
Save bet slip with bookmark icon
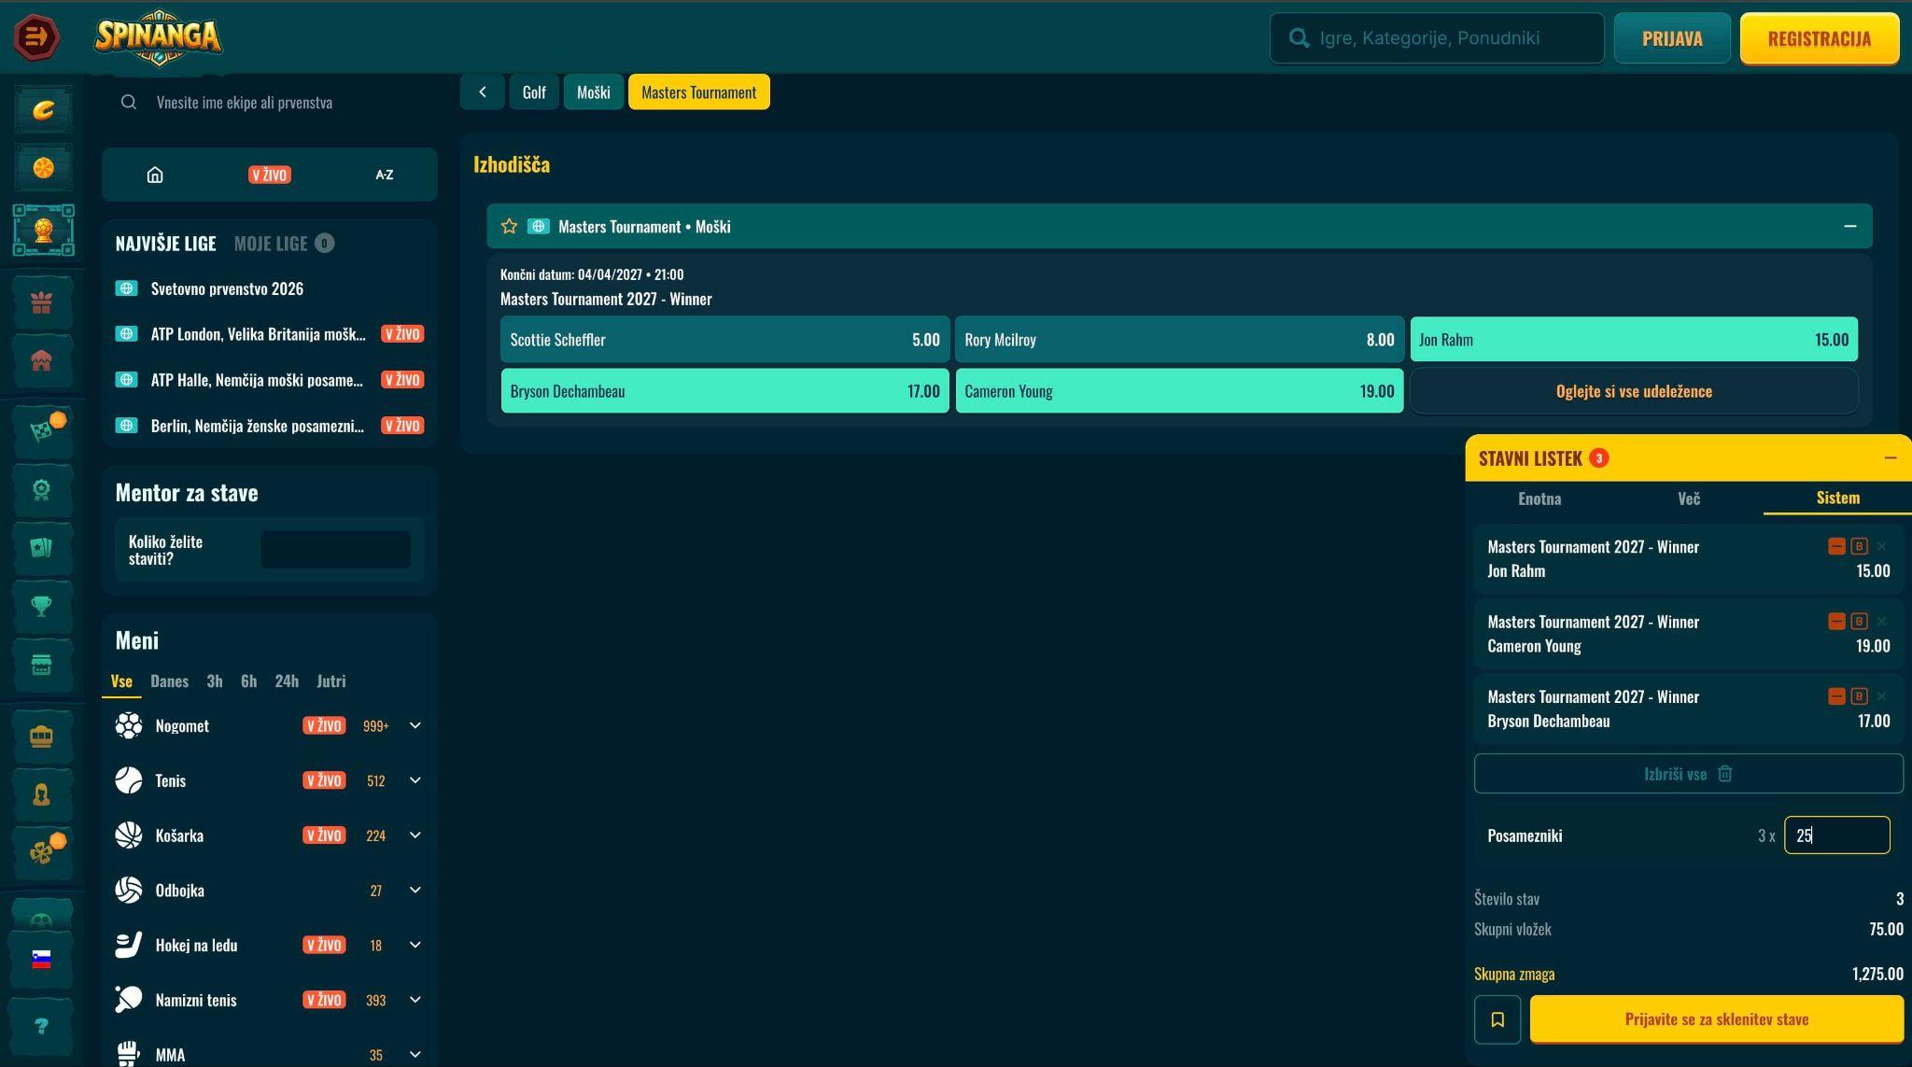(1497, 1019)
